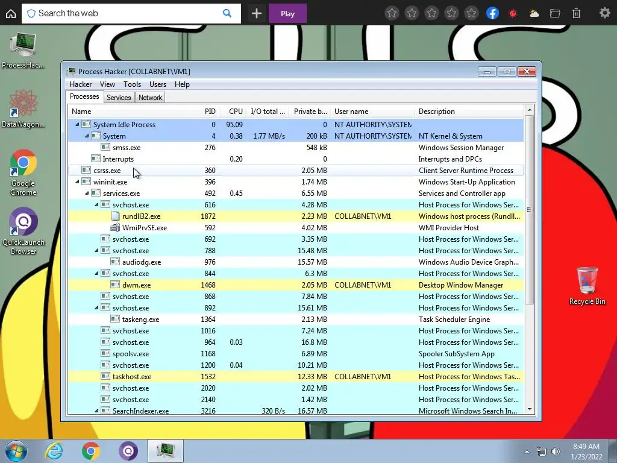
Task: Collapse the SearchIndexer.exe node
Action: point(96,411)
